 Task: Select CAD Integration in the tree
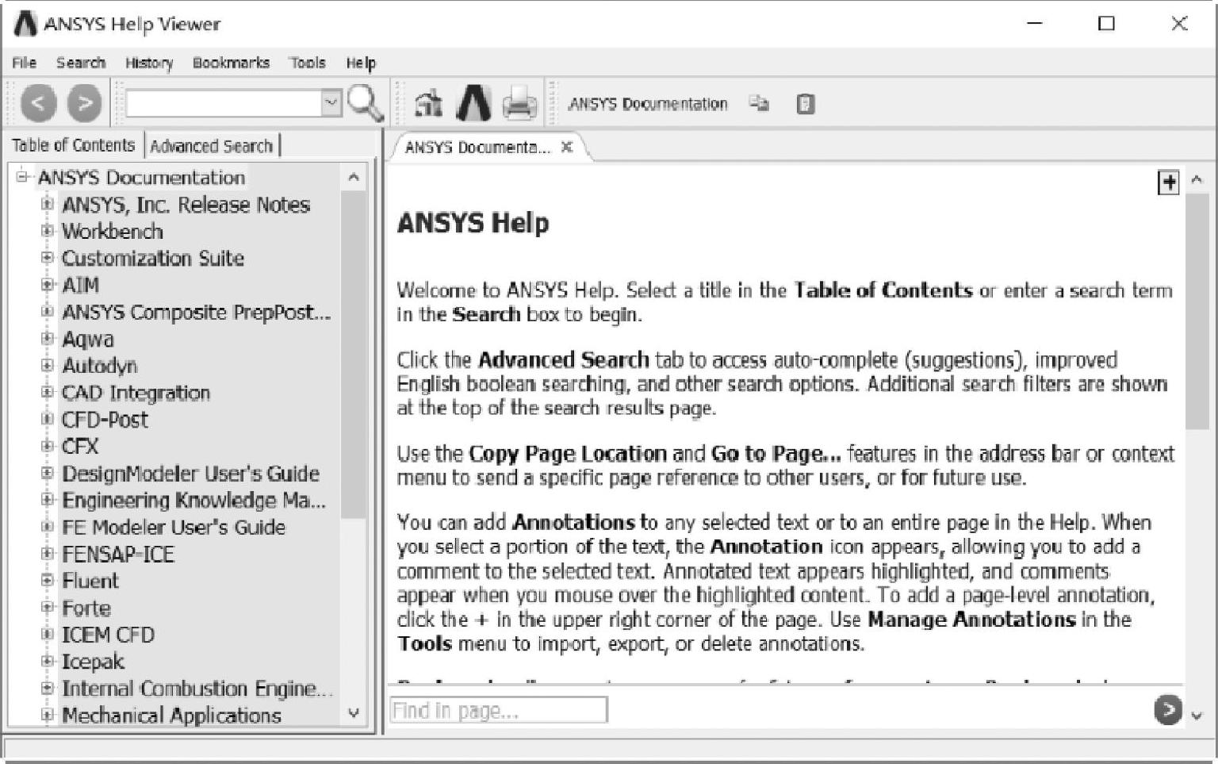tap(136, 393)
